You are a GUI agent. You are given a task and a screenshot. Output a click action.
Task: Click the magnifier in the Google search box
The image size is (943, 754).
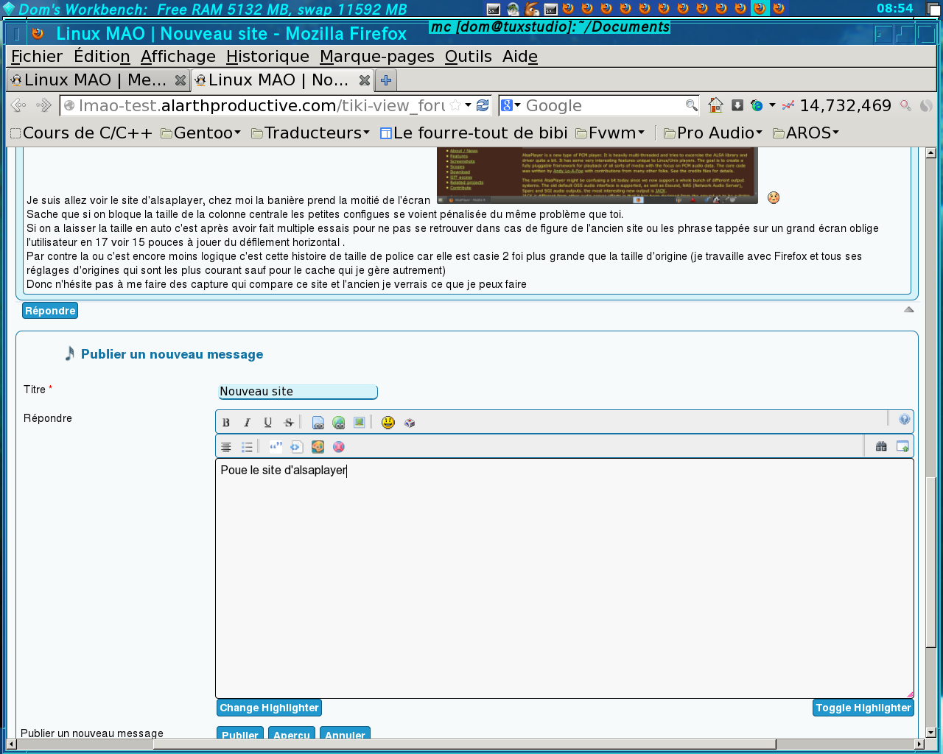point(691,105)
